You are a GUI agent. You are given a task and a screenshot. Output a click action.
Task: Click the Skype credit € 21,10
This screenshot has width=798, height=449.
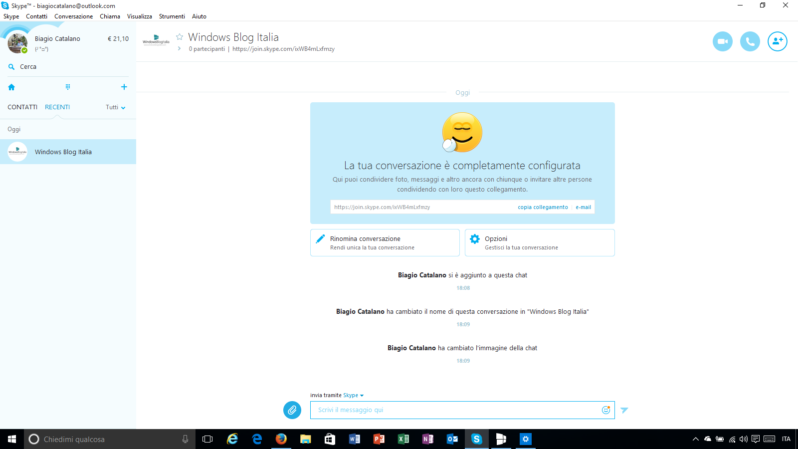[118, 39]
